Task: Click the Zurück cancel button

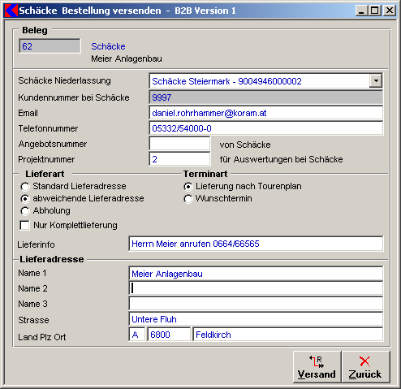Action: [x=365, y=367]
